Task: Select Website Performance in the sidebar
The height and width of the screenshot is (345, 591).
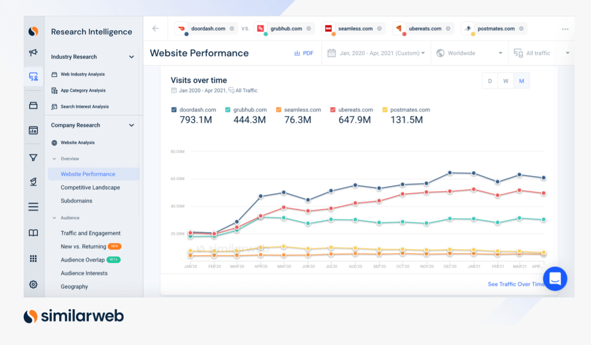Action: point(94,174)
